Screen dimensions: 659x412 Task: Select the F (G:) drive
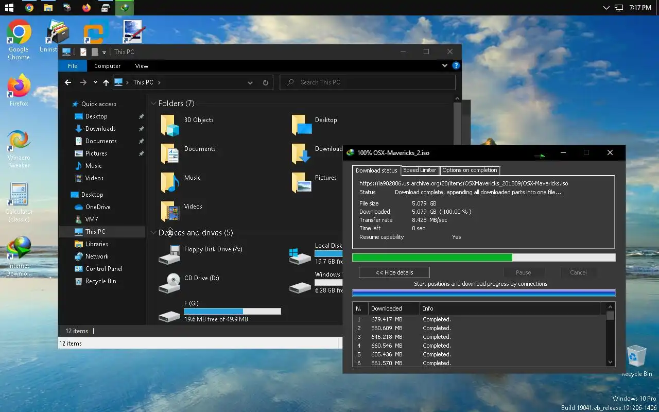click(x=220, y=311)
